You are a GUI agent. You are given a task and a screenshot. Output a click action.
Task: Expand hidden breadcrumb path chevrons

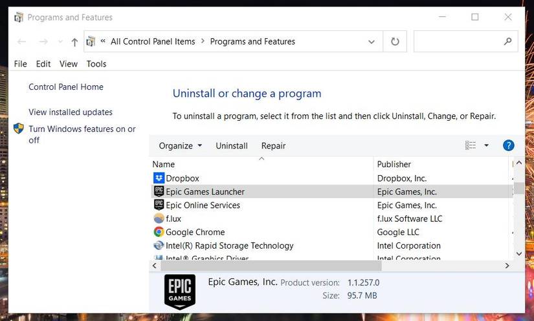[103, 41]
